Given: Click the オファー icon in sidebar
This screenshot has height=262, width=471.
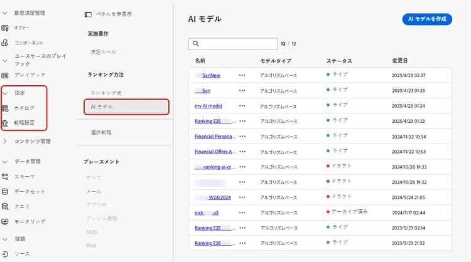Looking at the screenshot, I should coord(5,28).
